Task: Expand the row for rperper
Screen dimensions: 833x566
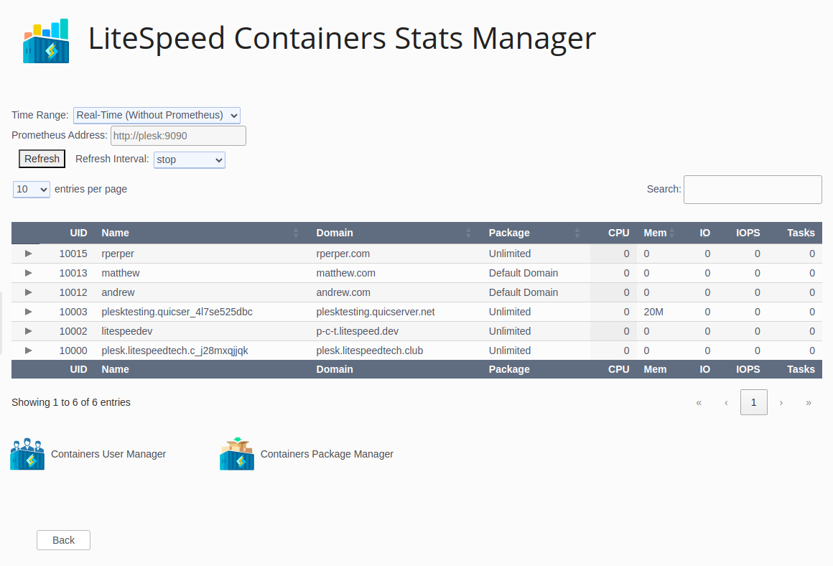Action: coord(27,253)
